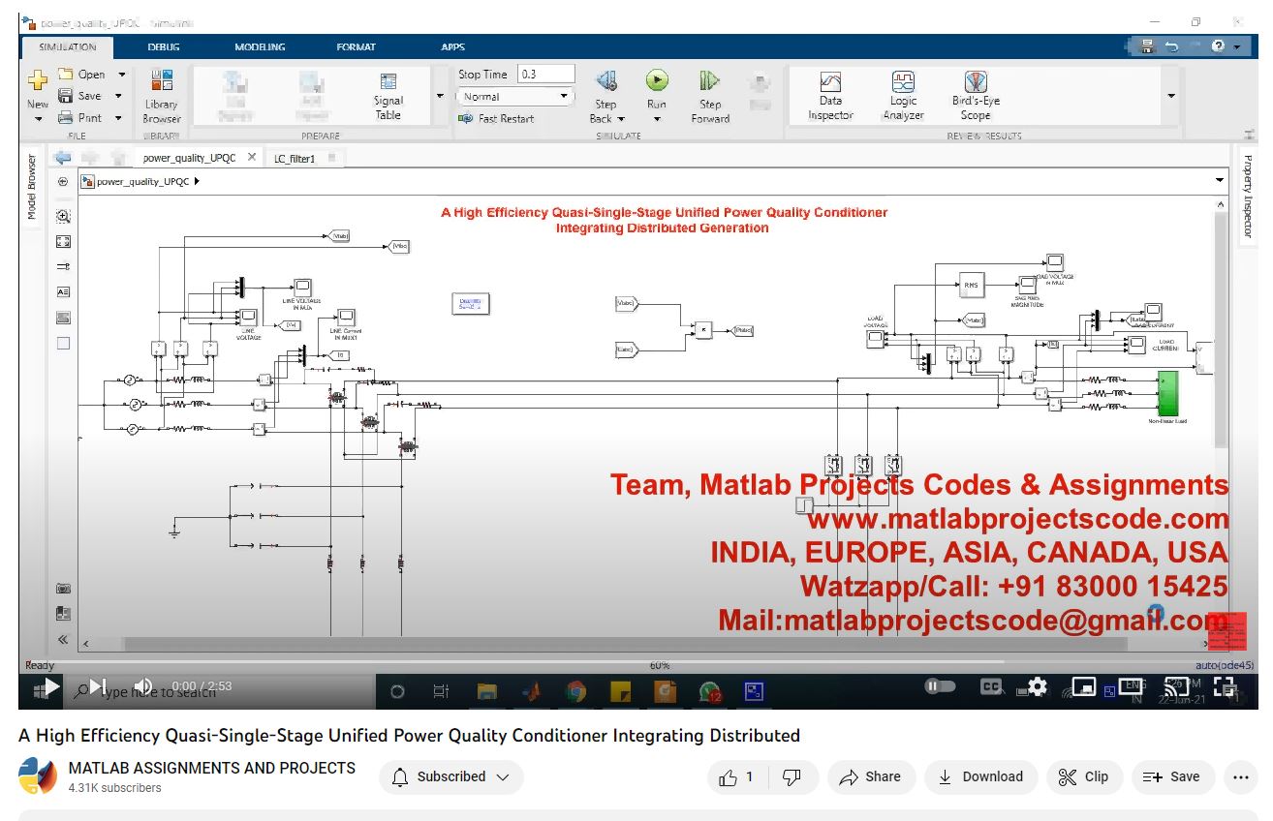
Task: Click the Stop Time input field
Action: click(546, 75)
